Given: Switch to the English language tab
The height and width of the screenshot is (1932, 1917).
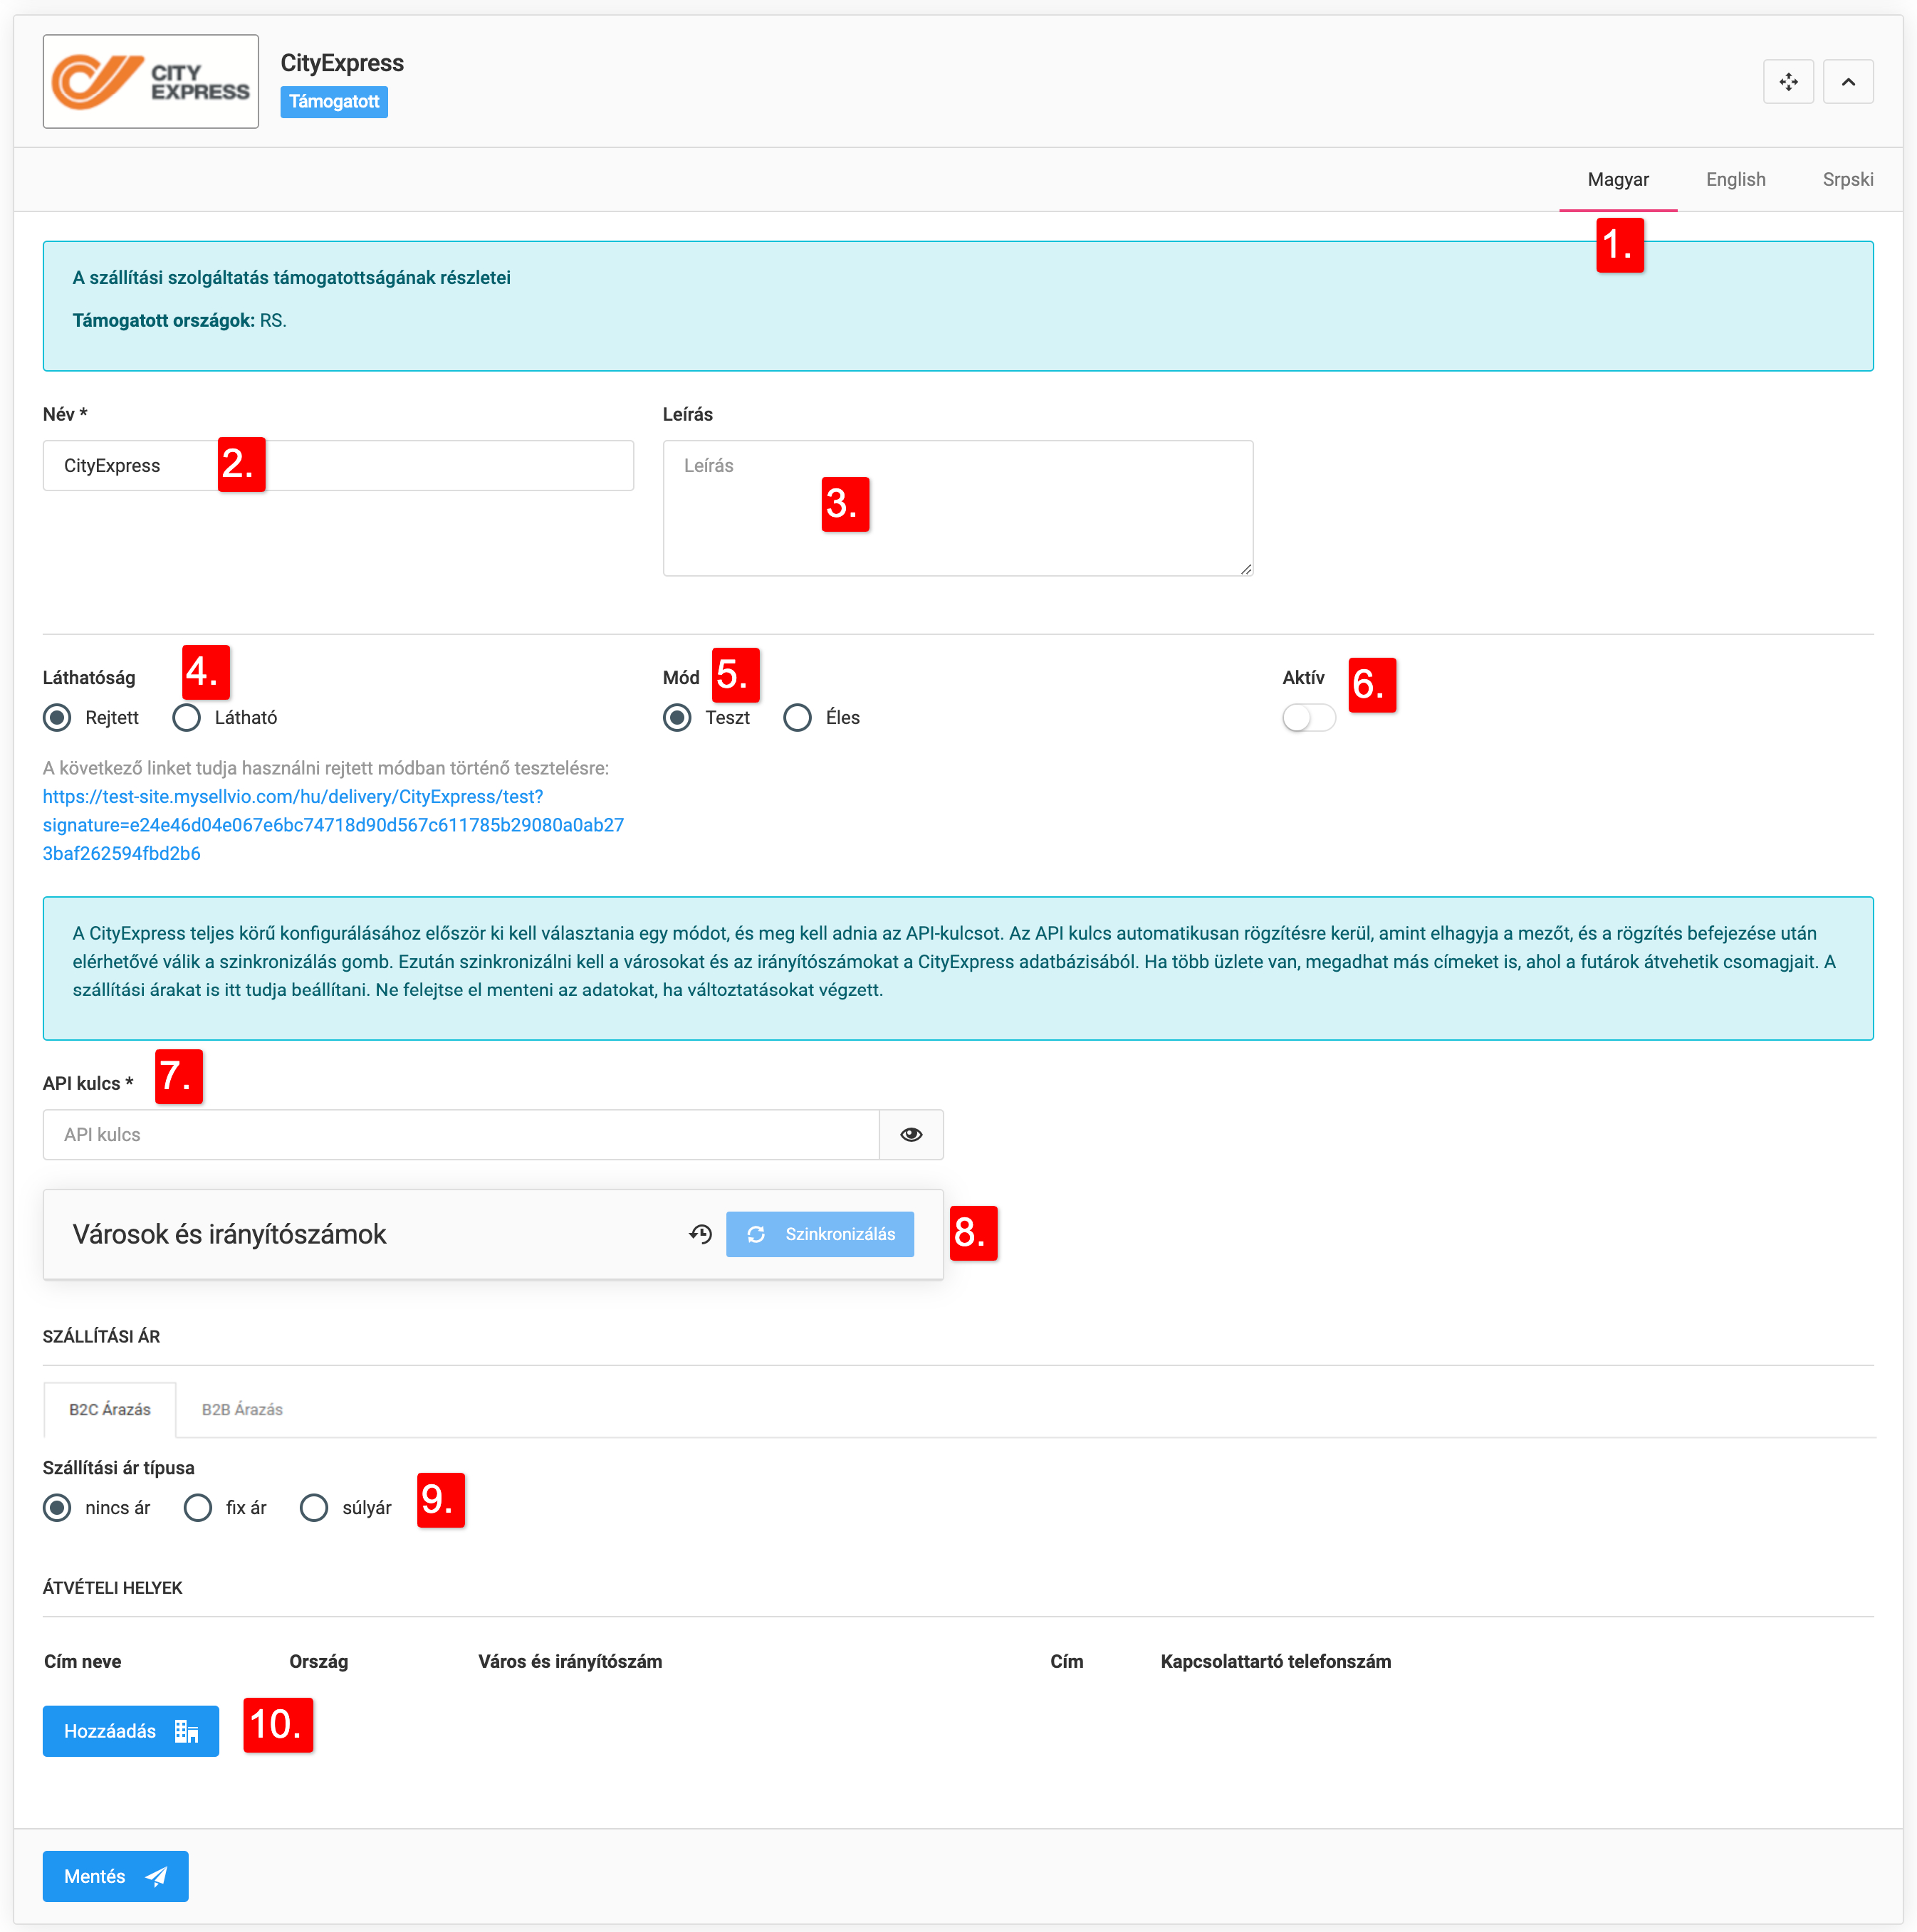Looking at the screenshot, I should (1736, 180).
